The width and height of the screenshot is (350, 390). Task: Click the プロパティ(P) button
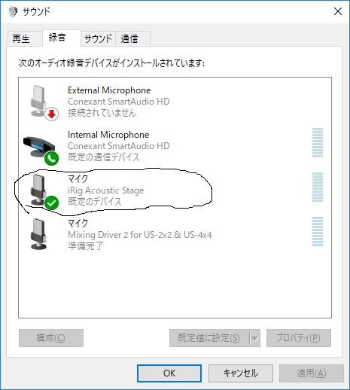point(299,338)
